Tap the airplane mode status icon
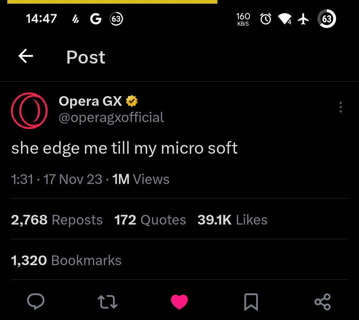 click(303, 19)
